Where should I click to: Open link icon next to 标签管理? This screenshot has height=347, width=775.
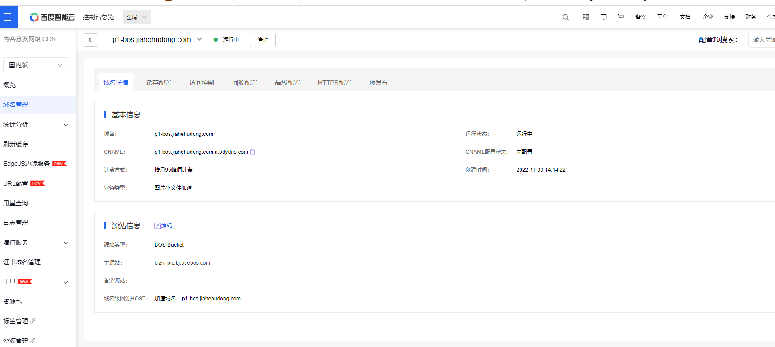point(33,321)
